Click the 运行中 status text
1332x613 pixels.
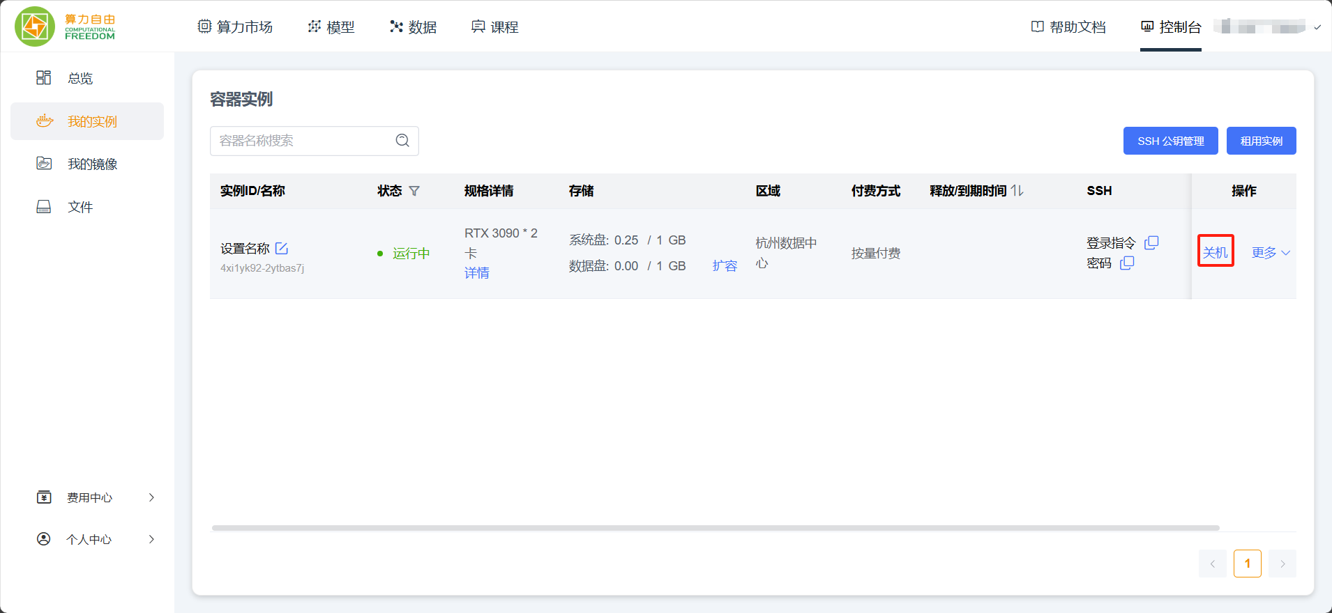point(411,254)
